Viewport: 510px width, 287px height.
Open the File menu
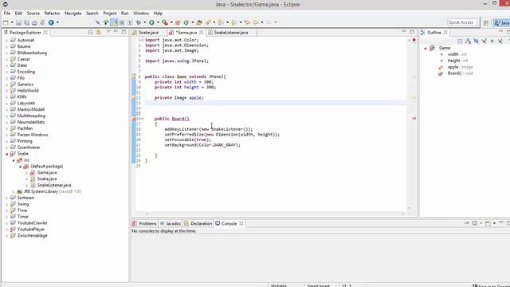pos(7,14)
